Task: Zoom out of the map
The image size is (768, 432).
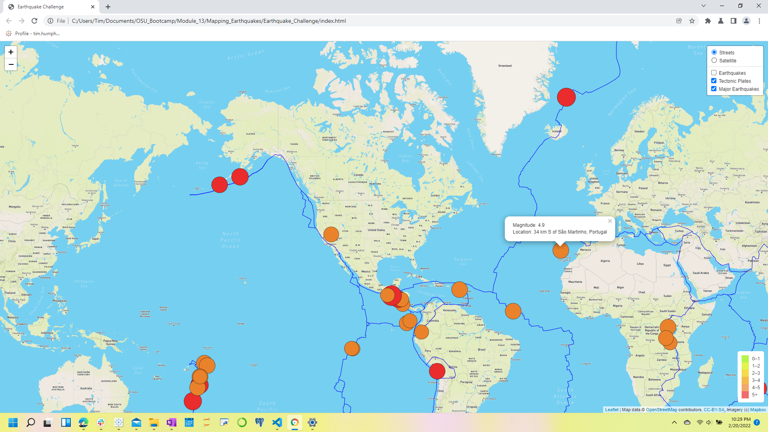Action: pyautogui.click(x=11, y=64)
